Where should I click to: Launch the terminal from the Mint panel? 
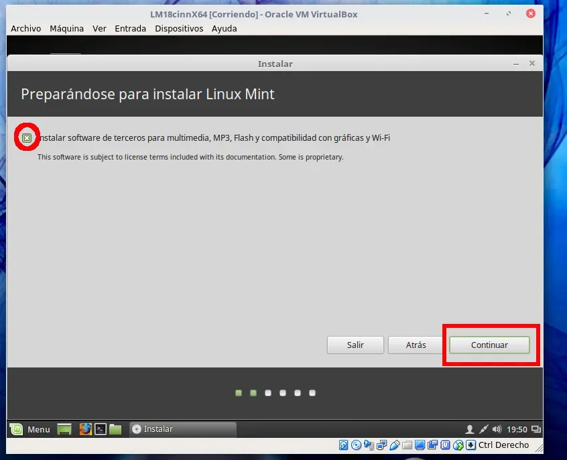tap(100, 429)
